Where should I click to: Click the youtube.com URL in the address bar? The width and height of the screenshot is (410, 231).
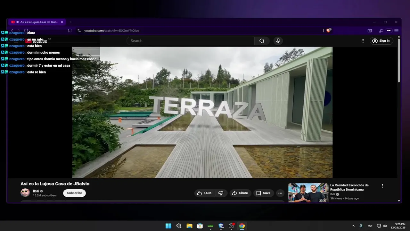point(111,30)
